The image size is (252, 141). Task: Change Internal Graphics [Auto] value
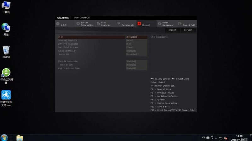[x=137, y=41]
